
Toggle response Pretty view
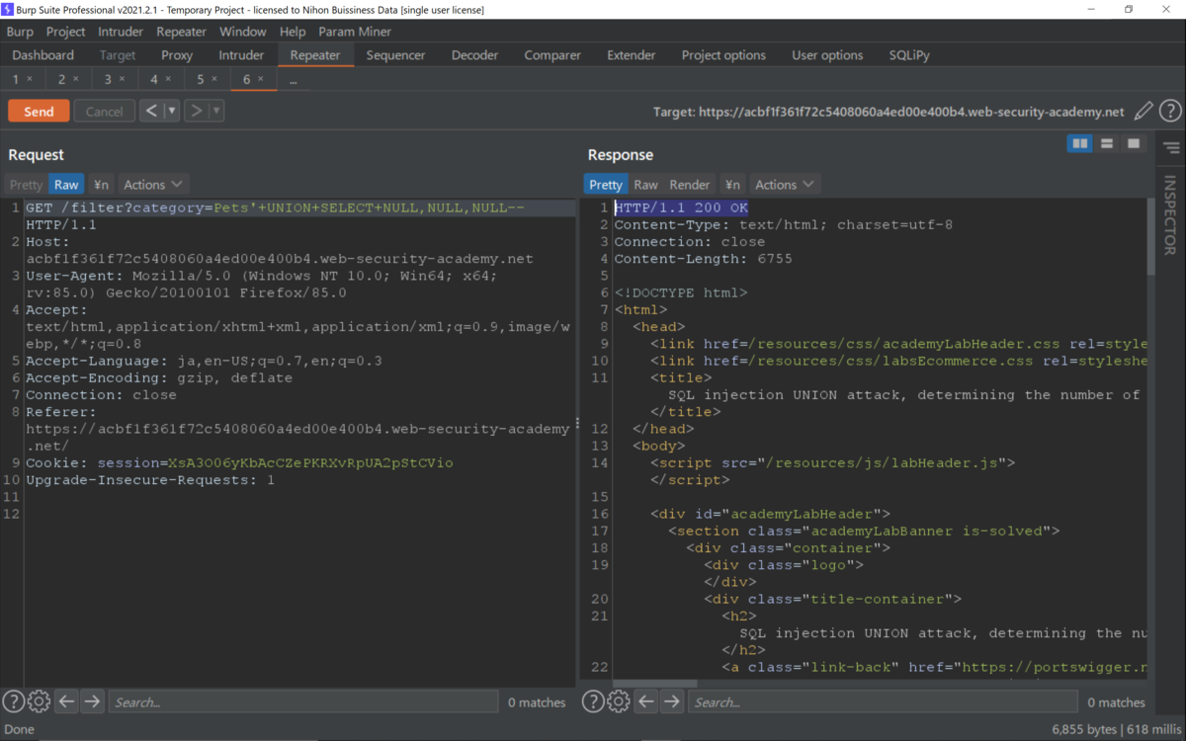click(606, 185)
